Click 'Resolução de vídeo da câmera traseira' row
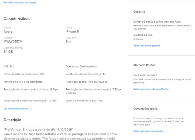195x140 pixels. click(94, 91)
